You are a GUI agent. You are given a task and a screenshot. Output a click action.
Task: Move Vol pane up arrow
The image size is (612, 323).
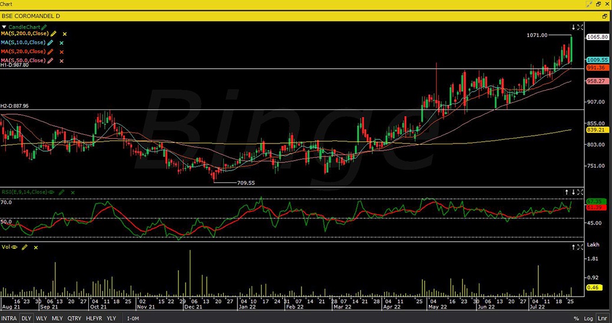[x=573, y=247]
